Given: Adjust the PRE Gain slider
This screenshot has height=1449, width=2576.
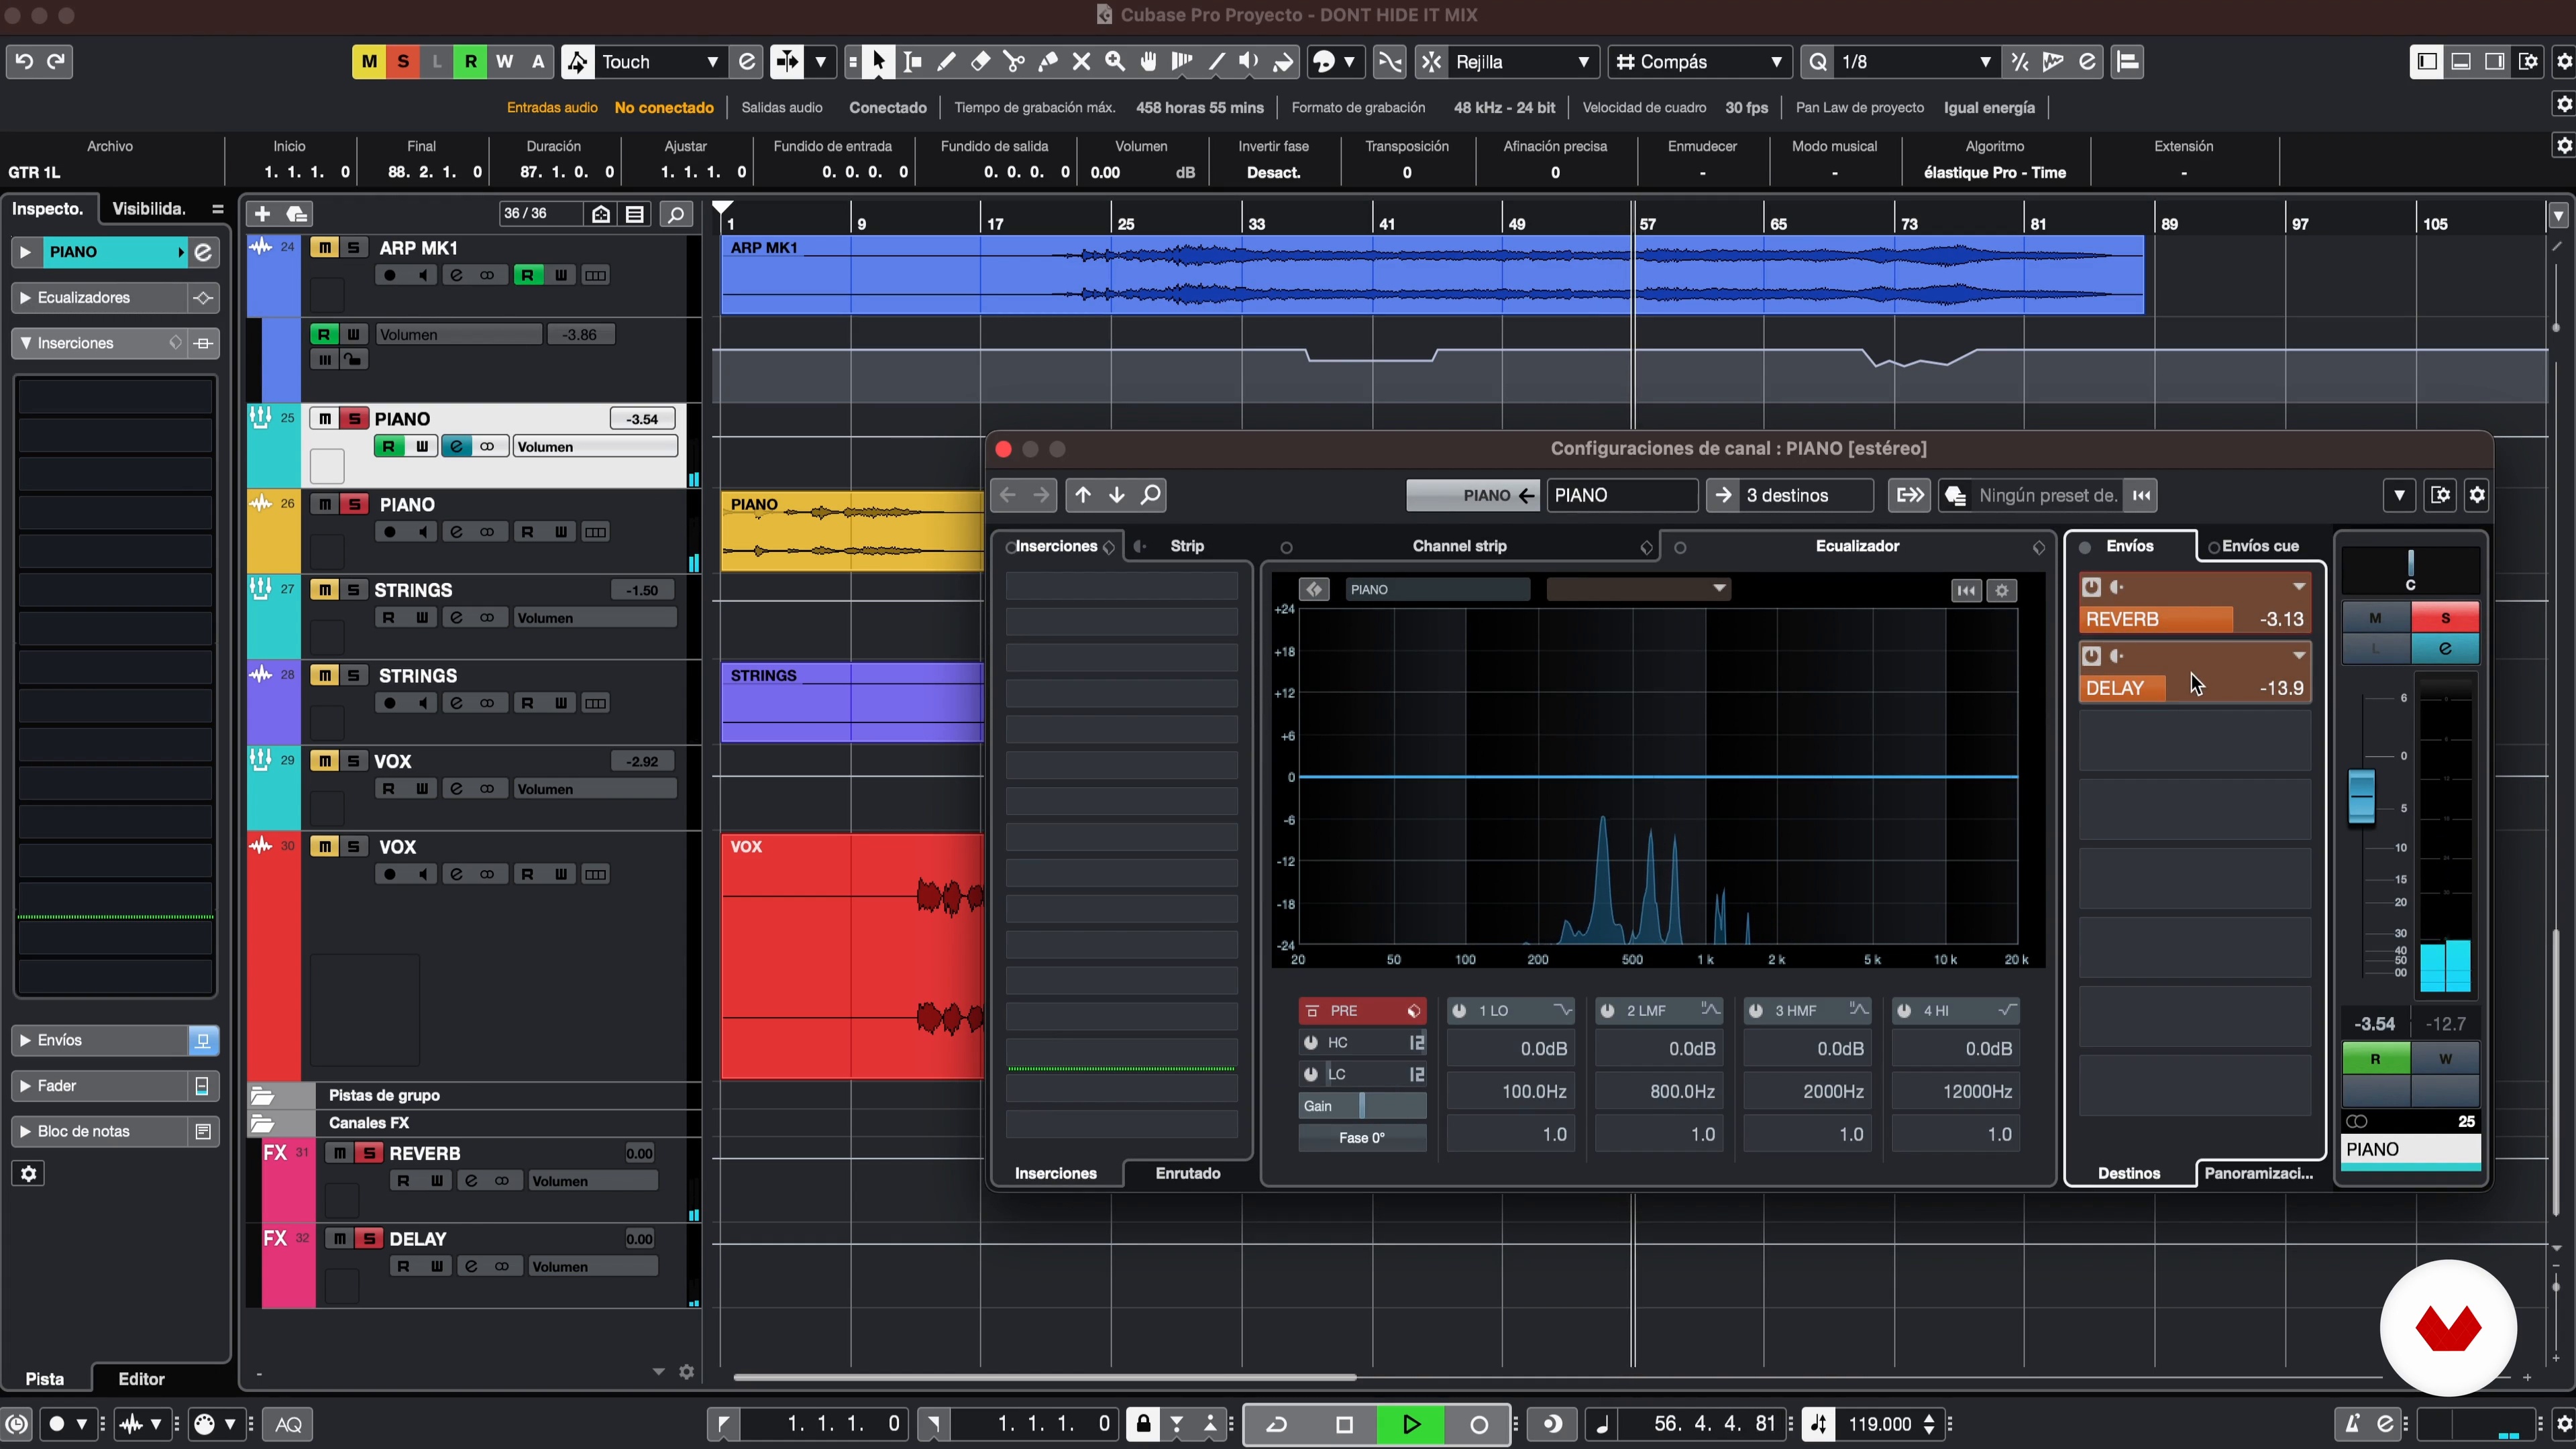Looking at the screenshot, I should coord(1362,1105).
